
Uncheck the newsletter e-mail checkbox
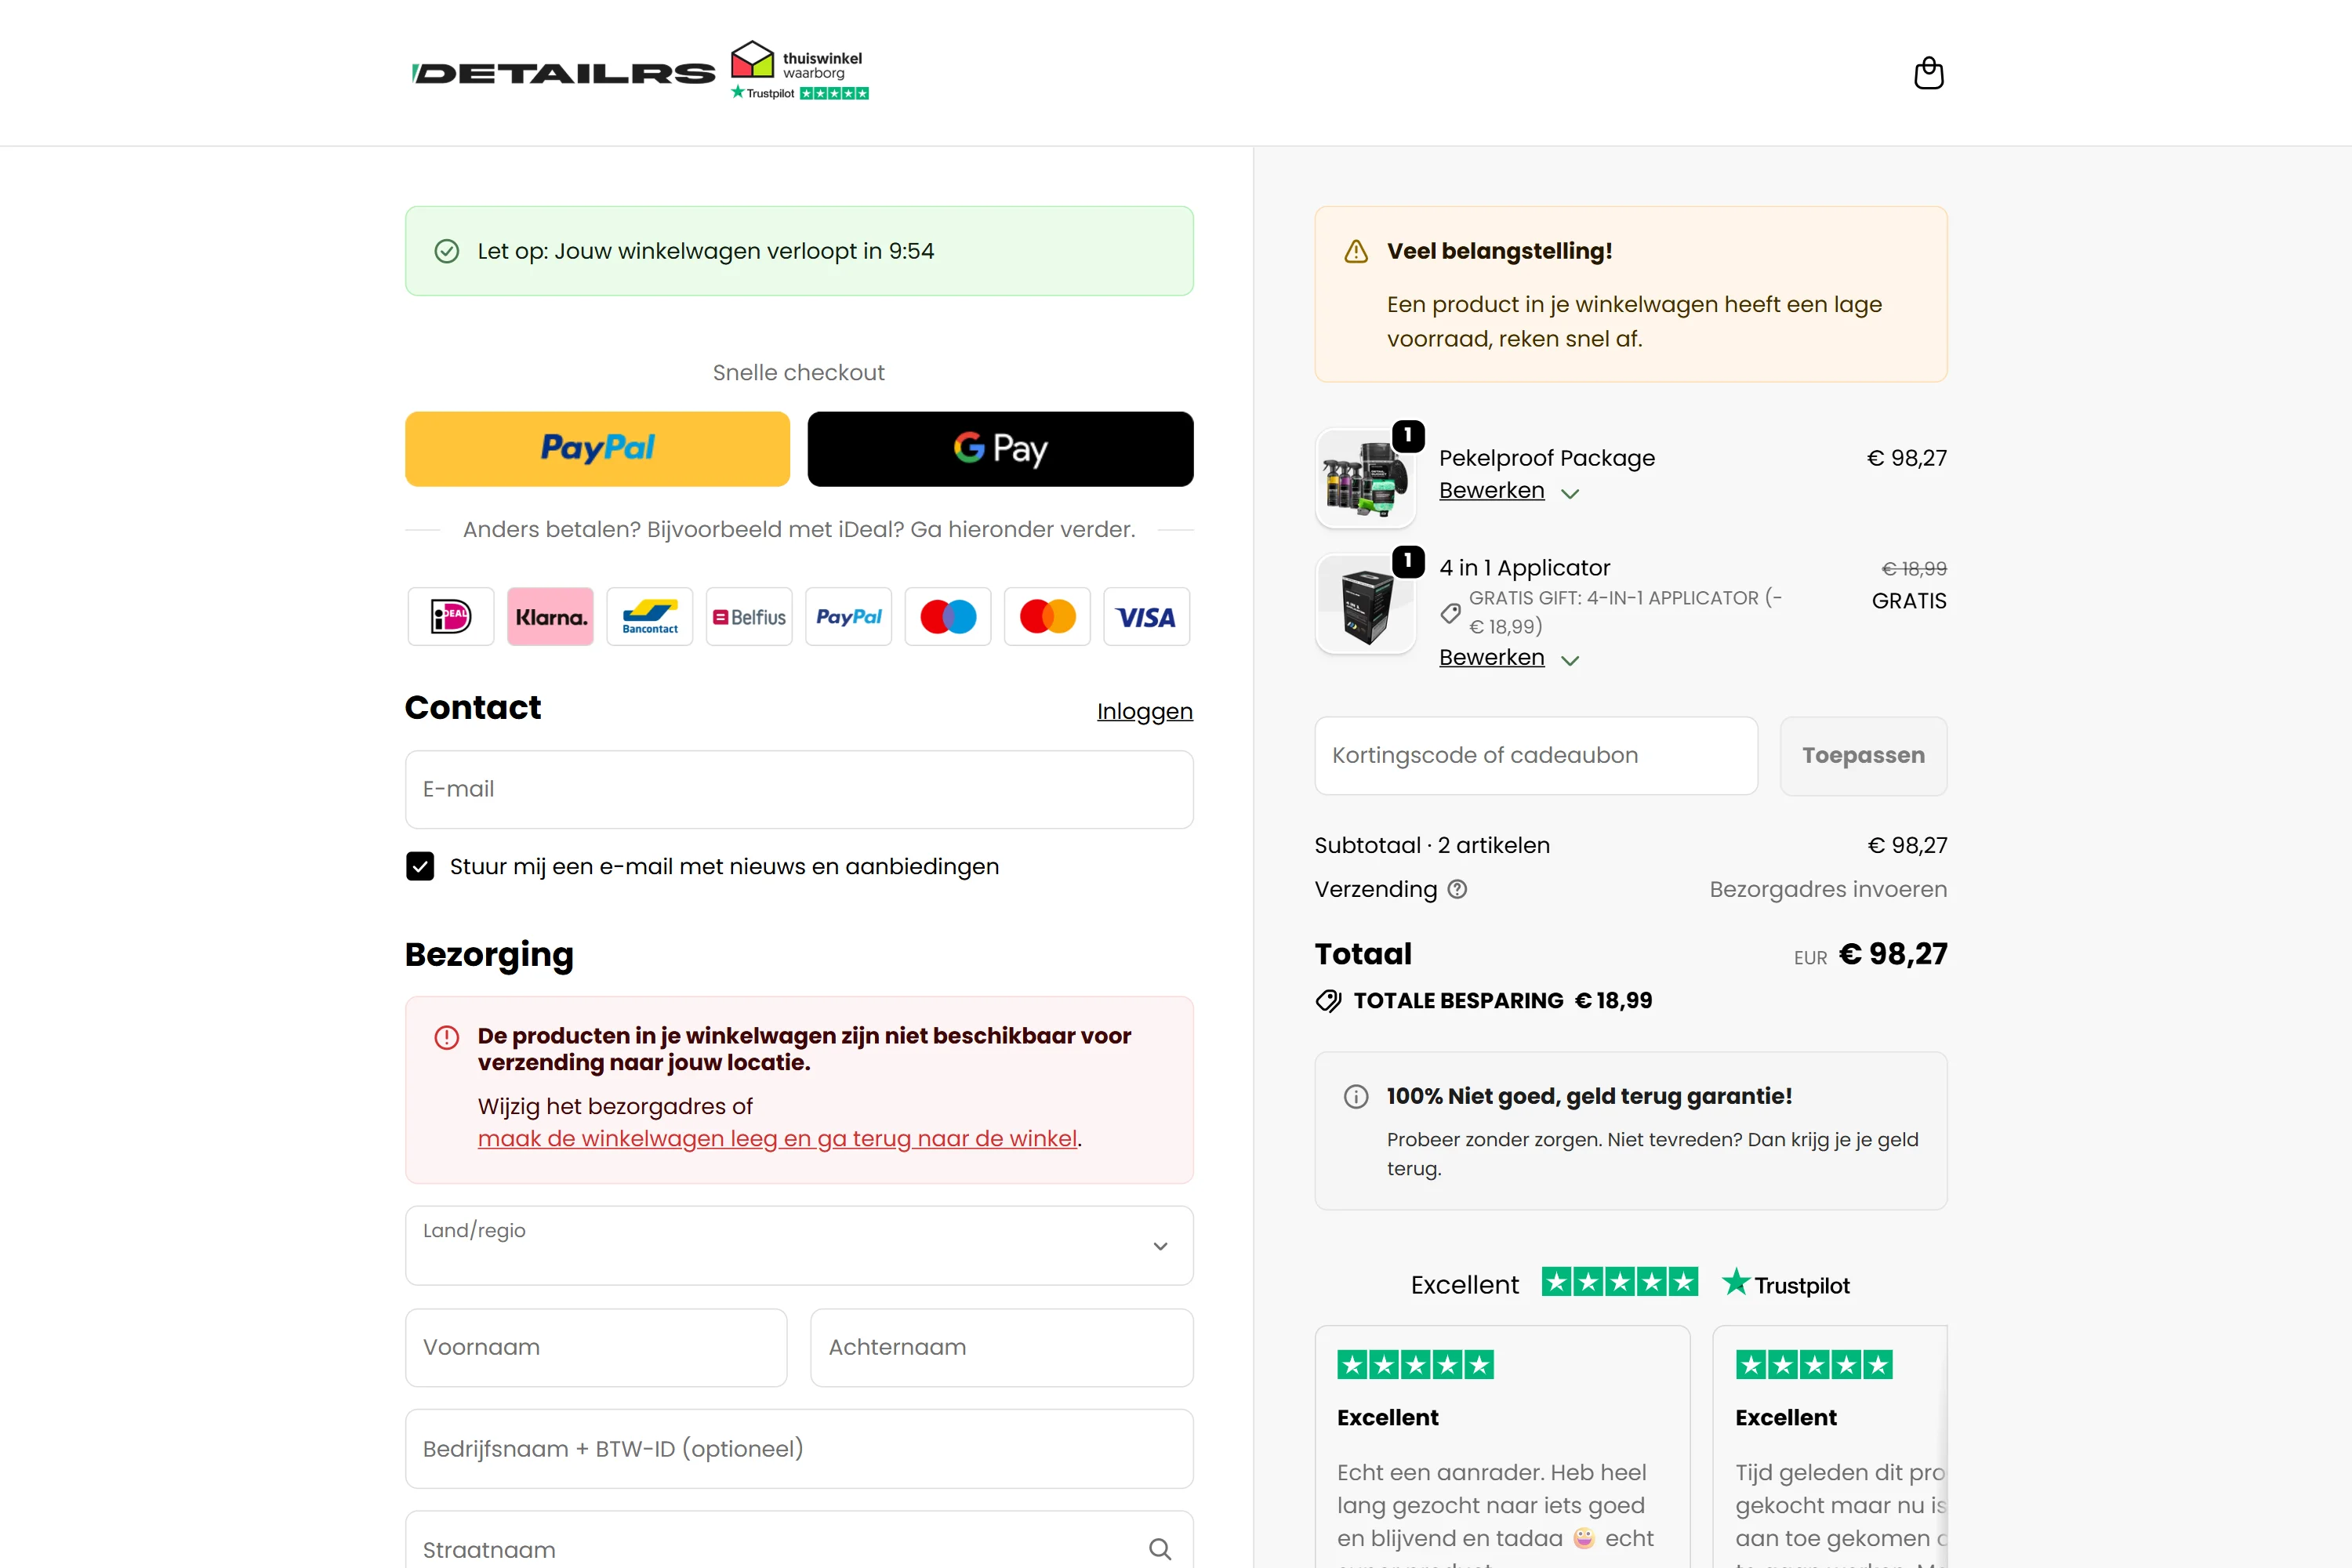point(420,866)
